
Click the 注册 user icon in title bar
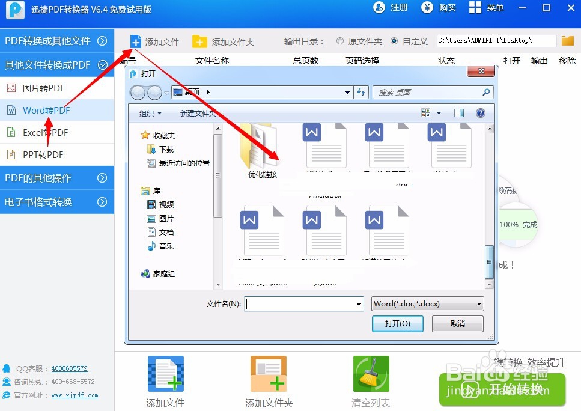(x=379, y=7)
